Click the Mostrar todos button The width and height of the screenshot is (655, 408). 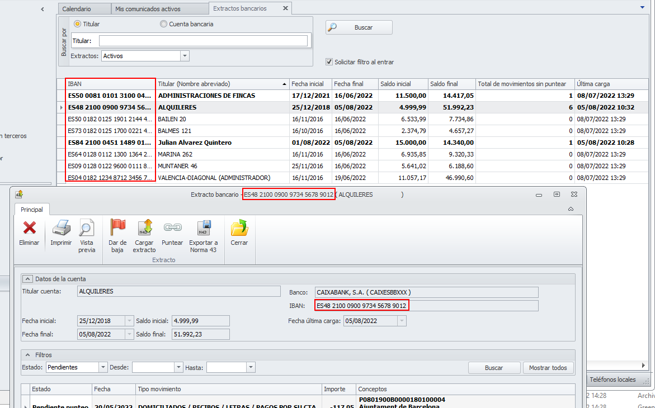pyautogui.click(x=548, y=368)
